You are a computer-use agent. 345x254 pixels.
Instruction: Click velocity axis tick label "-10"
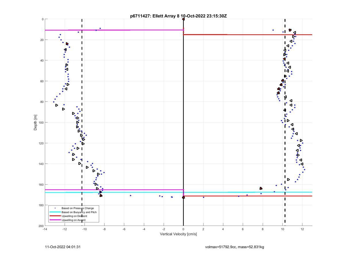click(85, 229)
